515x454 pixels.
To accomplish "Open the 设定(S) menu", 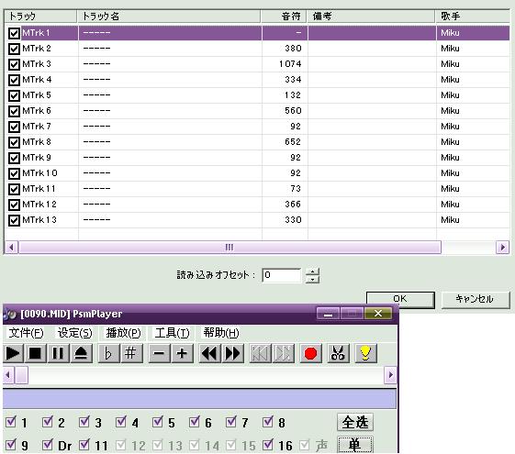I will click(74, 333).
